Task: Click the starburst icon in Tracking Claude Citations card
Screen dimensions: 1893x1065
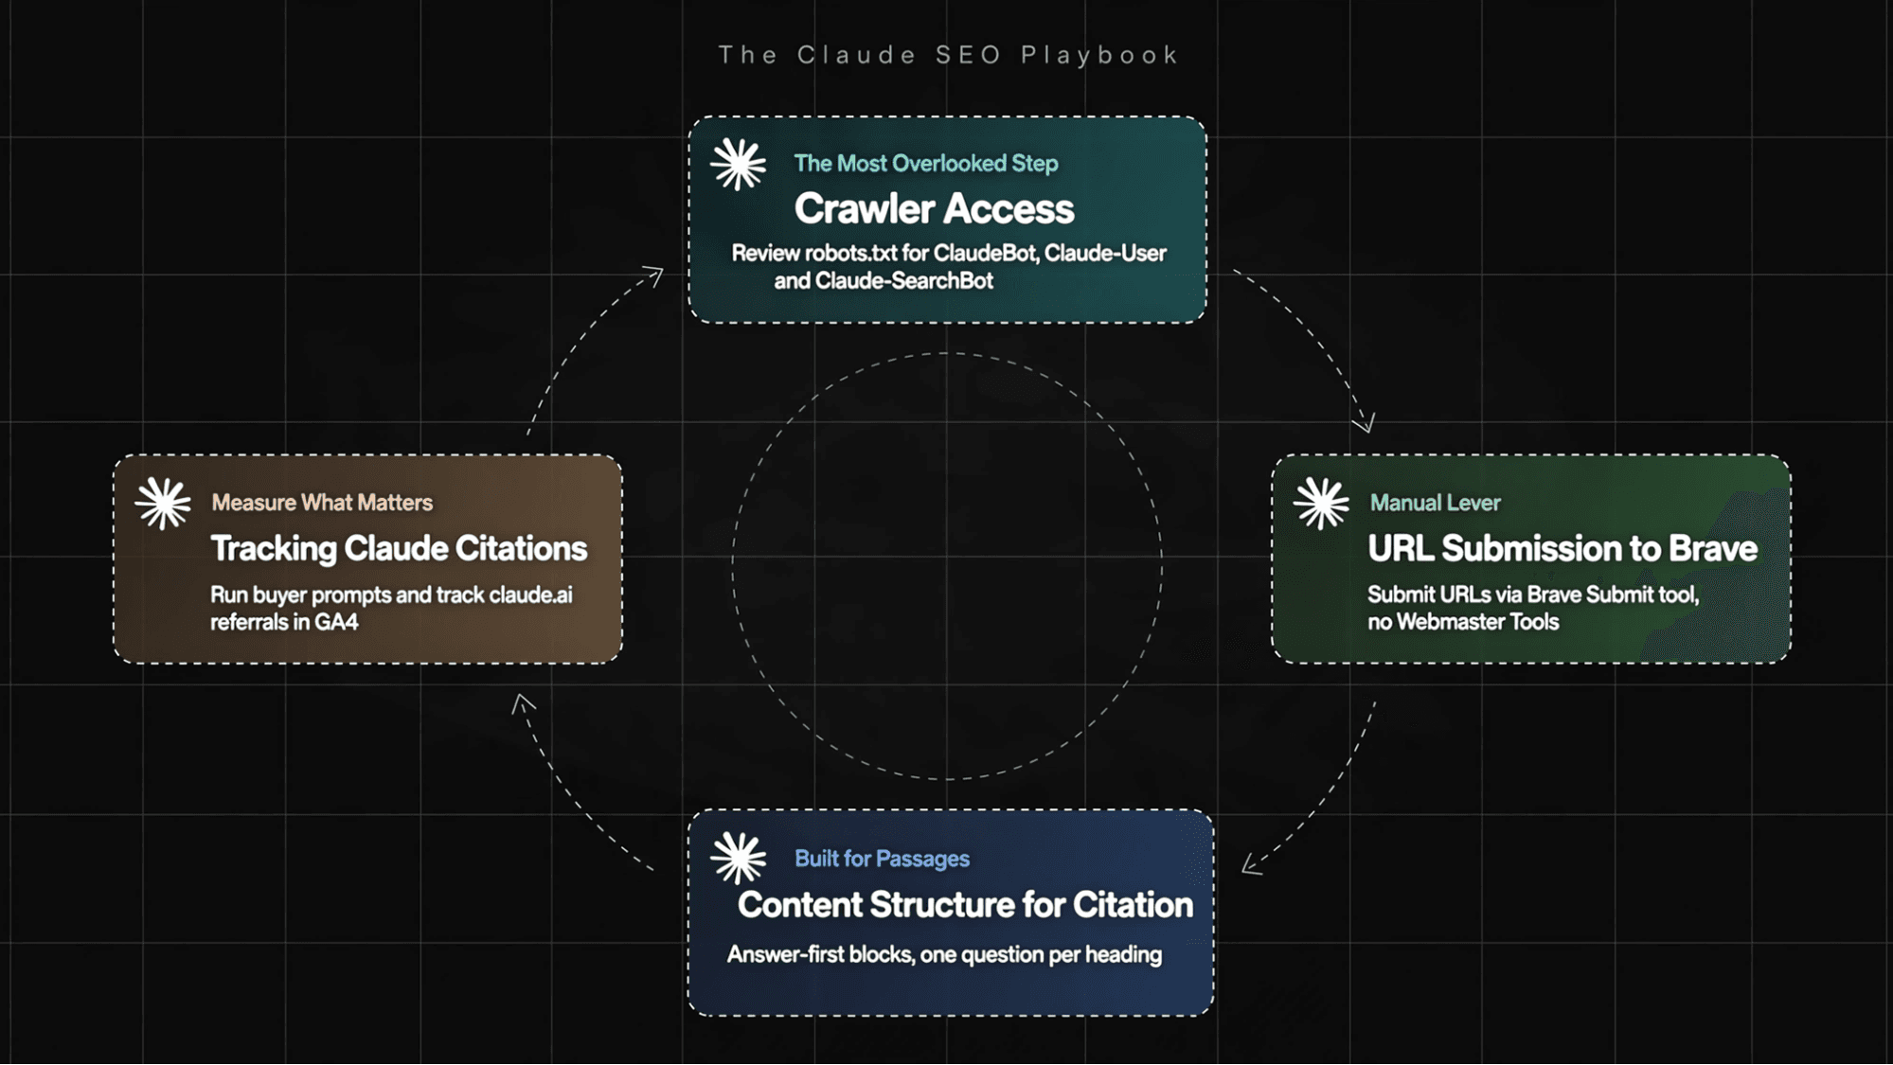Action: (x=163, y=503)
